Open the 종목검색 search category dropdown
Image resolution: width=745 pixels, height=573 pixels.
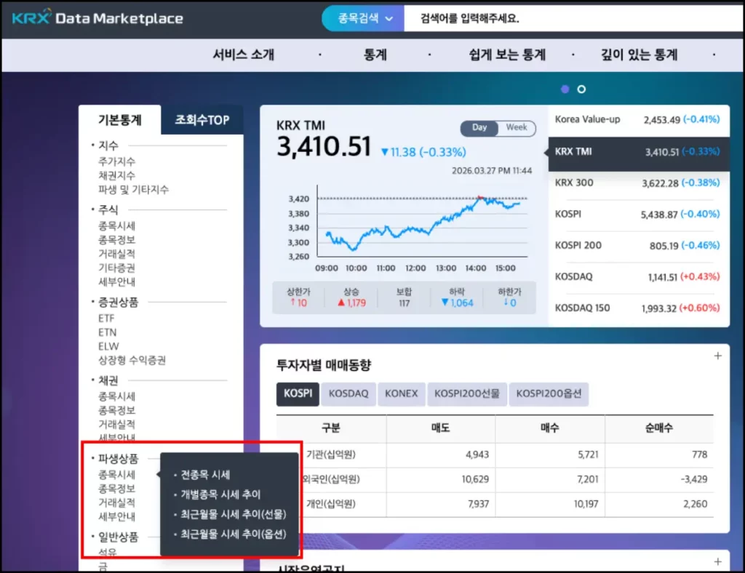point(362,17)
